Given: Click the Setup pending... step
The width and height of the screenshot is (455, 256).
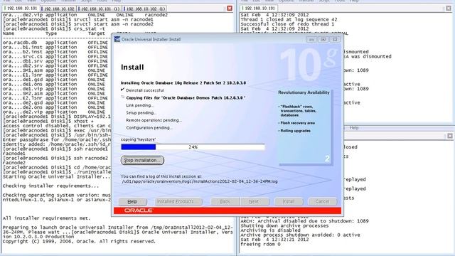Looking at the screenshot, I should [141, 112].
